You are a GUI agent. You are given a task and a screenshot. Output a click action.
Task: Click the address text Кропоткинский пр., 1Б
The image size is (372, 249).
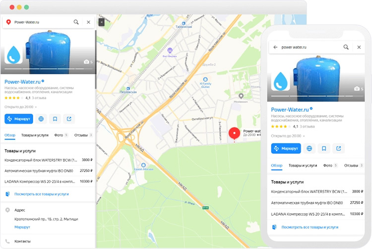pyautogui.click(x=46, y=219)
